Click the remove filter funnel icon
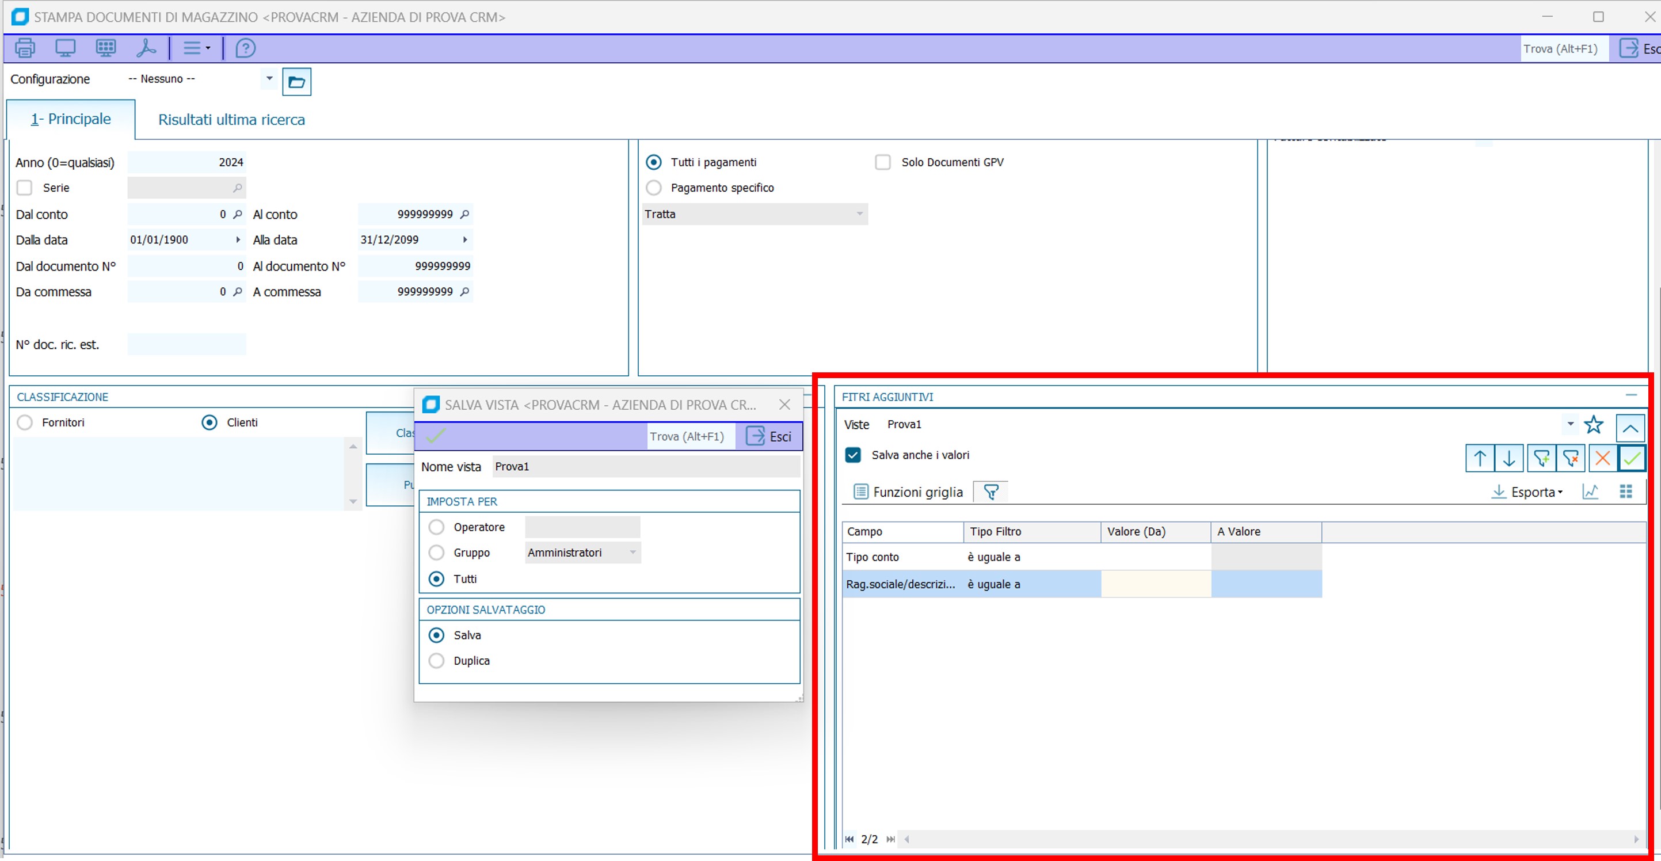The width and height of the screenshot is (1661, 861). tap(1571, 459)
